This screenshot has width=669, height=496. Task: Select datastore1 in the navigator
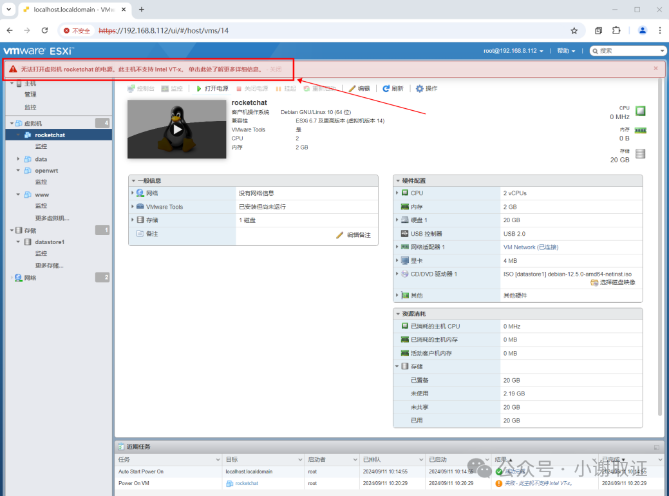click(50, 242)
